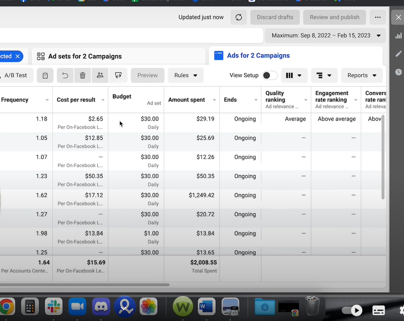Viewport: 404px width, 321px height.
Task: Click the A/B Test button
Action: (x=16, y=75)
